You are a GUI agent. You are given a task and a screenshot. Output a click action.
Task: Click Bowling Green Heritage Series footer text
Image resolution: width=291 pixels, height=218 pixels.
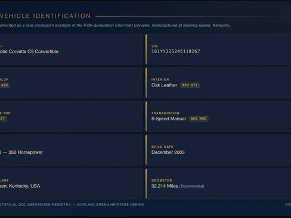(x=110, y=204)
